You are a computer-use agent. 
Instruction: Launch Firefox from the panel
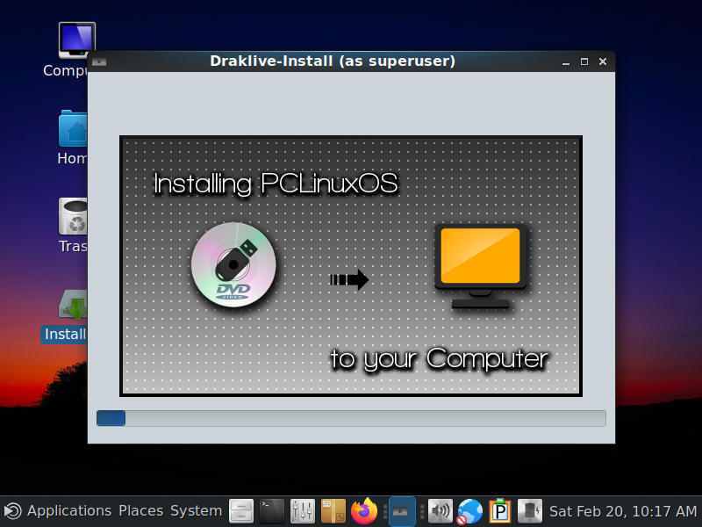364,511
